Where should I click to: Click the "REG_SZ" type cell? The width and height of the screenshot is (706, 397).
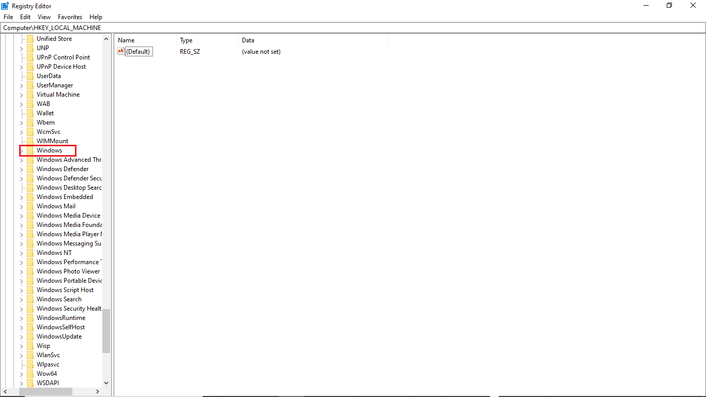pos(189,52)
